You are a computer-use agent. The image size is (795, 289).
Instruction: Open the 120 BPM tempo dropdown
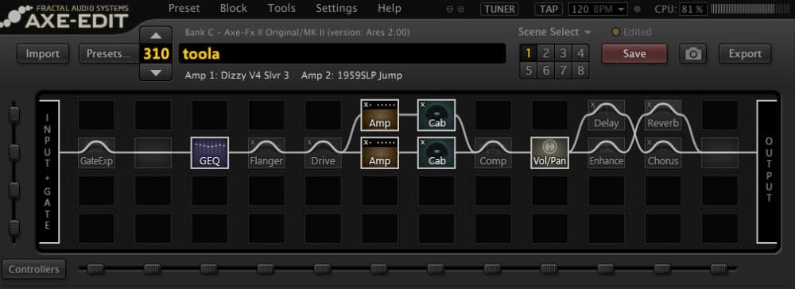pyautogui.click(x=599, y=9)
